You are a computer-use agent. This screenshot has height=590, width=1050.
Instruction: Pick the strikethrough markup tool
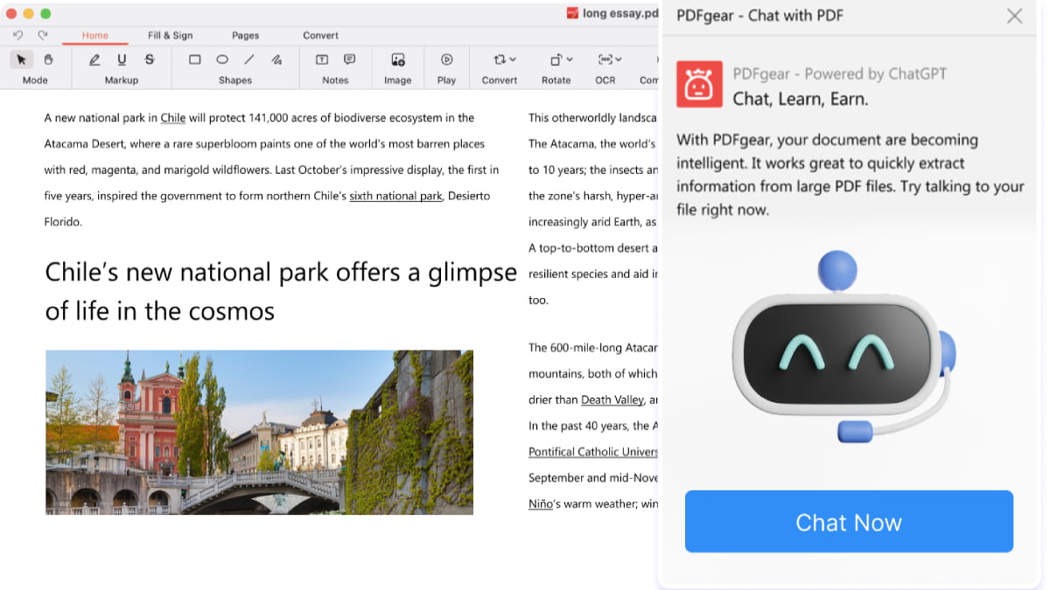pyautogui.click(x=150, y=59)
